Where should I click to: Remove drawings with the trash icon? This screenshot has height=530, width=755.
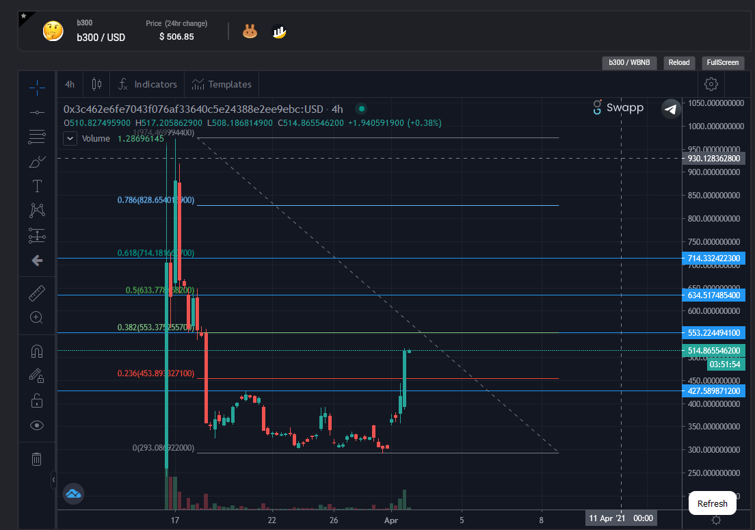[x=37, y=459]
